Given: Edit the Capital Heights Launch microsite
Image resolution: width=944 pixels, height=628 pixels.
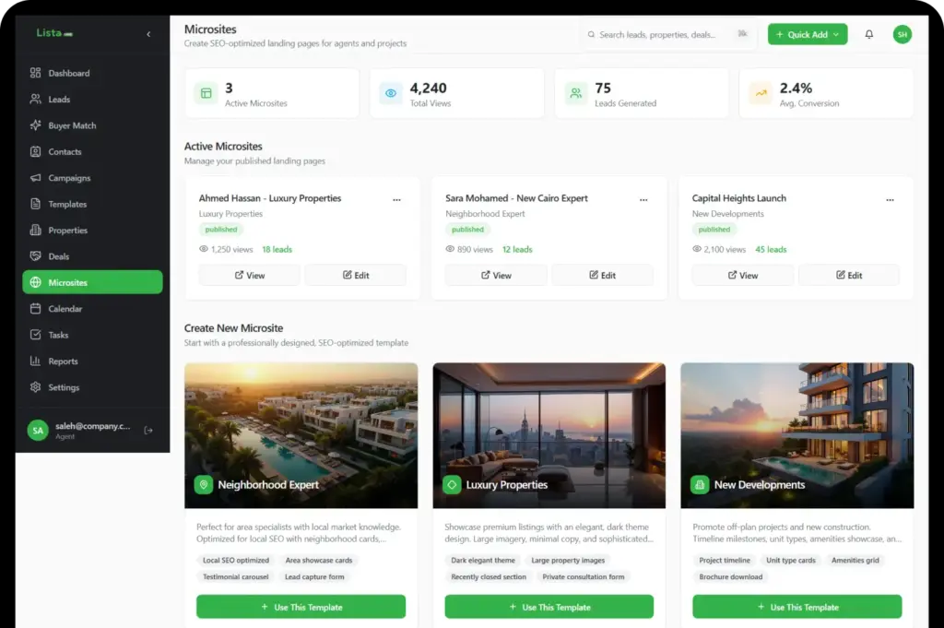Looking at the screenshot, I should (x=848, y=275).
